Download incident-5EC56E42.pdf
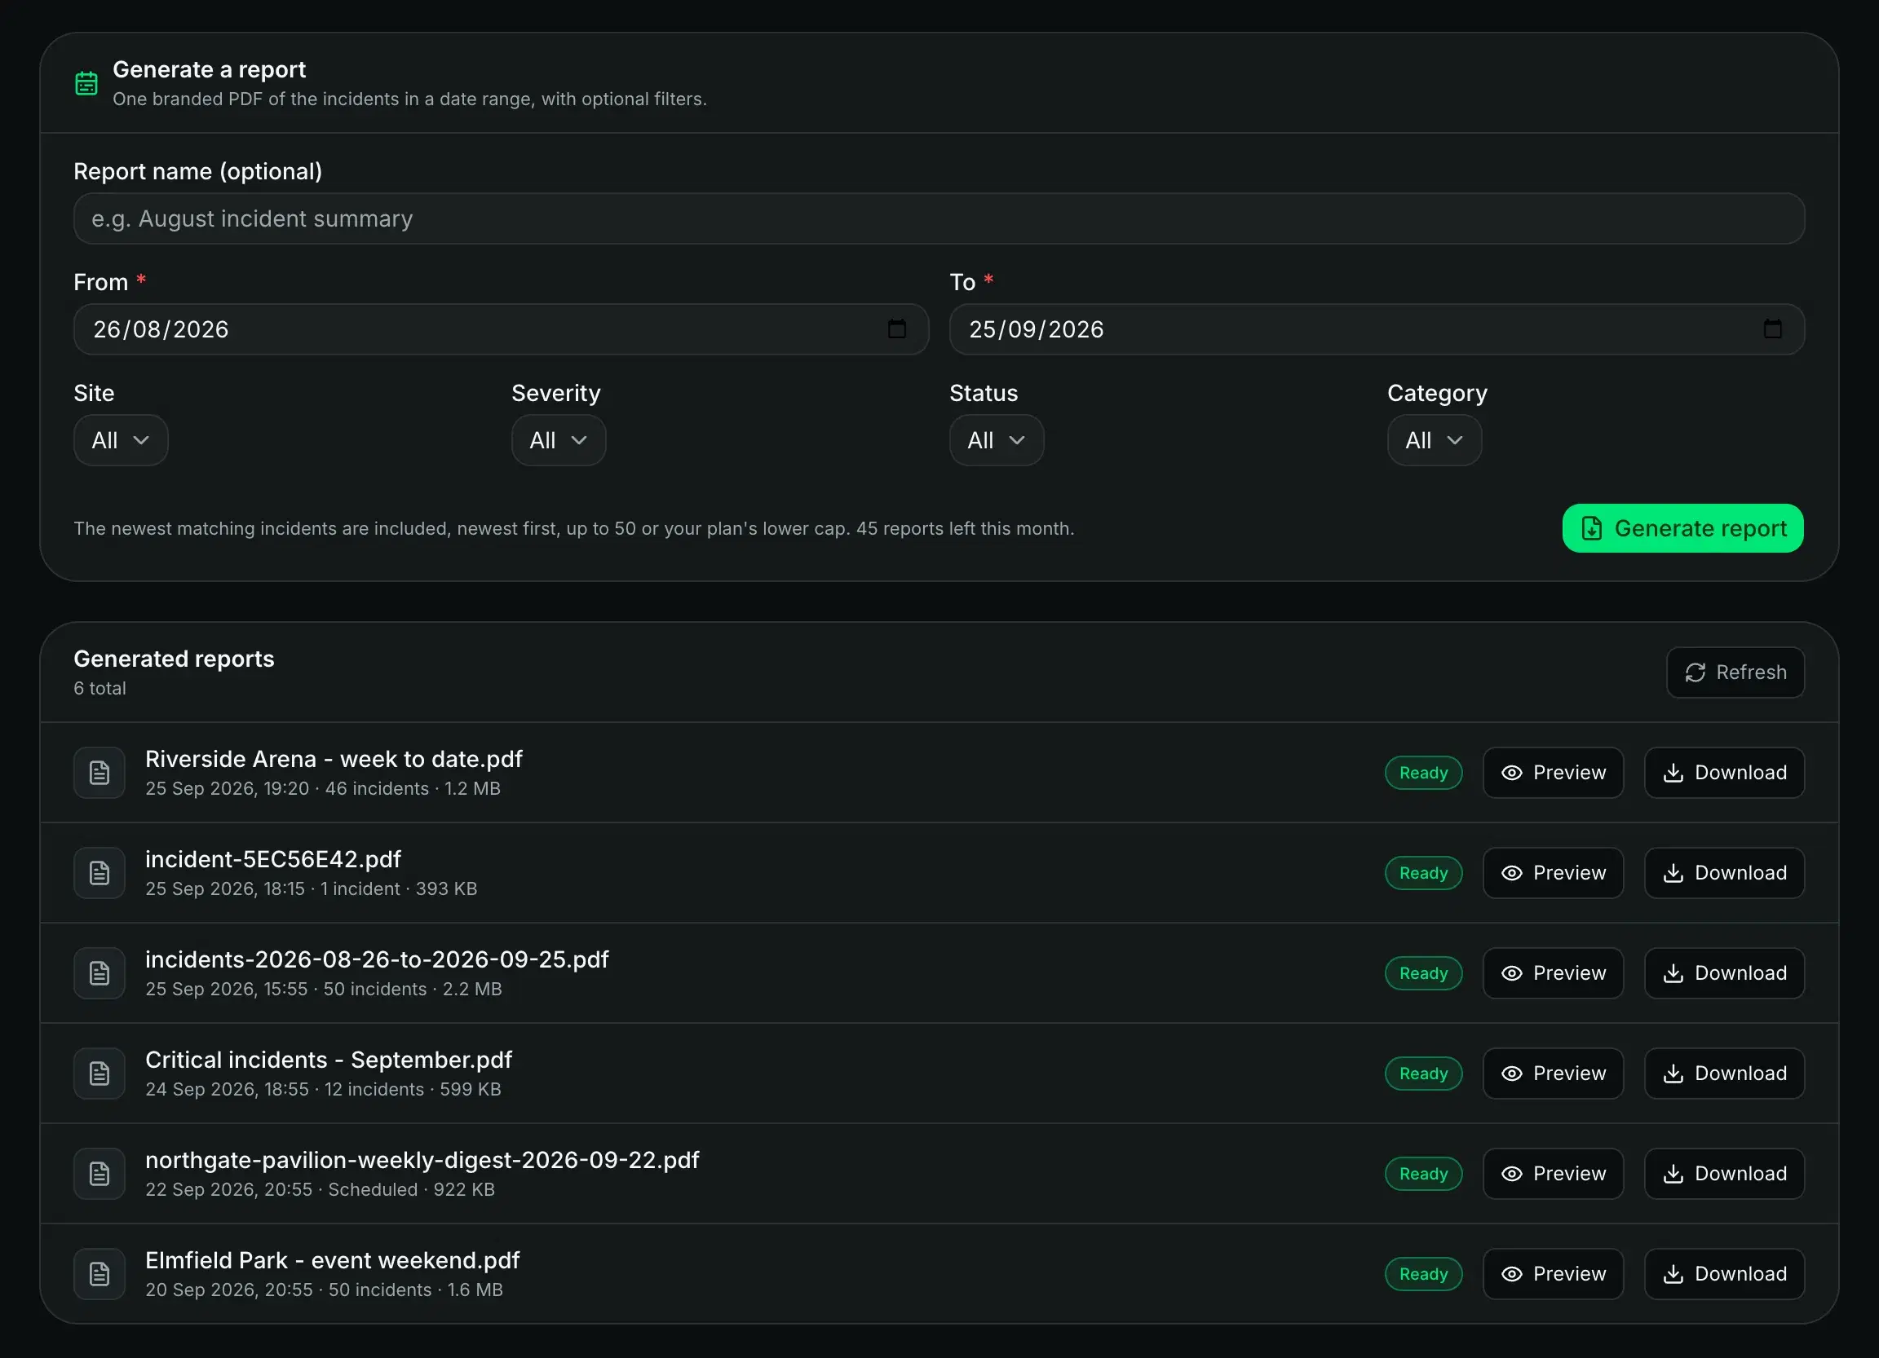The width and height of the screenshot is (1879, 1358). (1724, 873)
